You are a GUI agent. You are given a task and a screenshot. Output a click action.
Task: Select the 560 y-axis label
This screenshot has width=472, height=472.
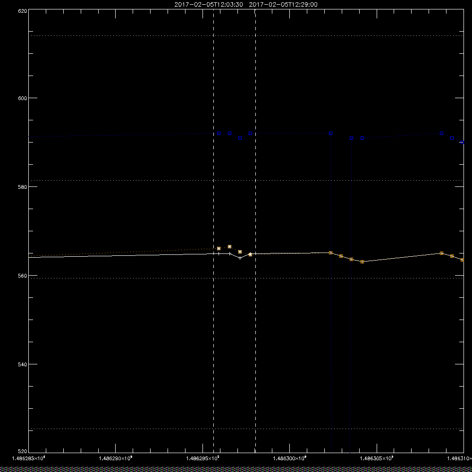coord(23,276)
